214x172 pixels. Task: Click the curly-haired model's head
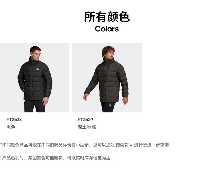108,52
